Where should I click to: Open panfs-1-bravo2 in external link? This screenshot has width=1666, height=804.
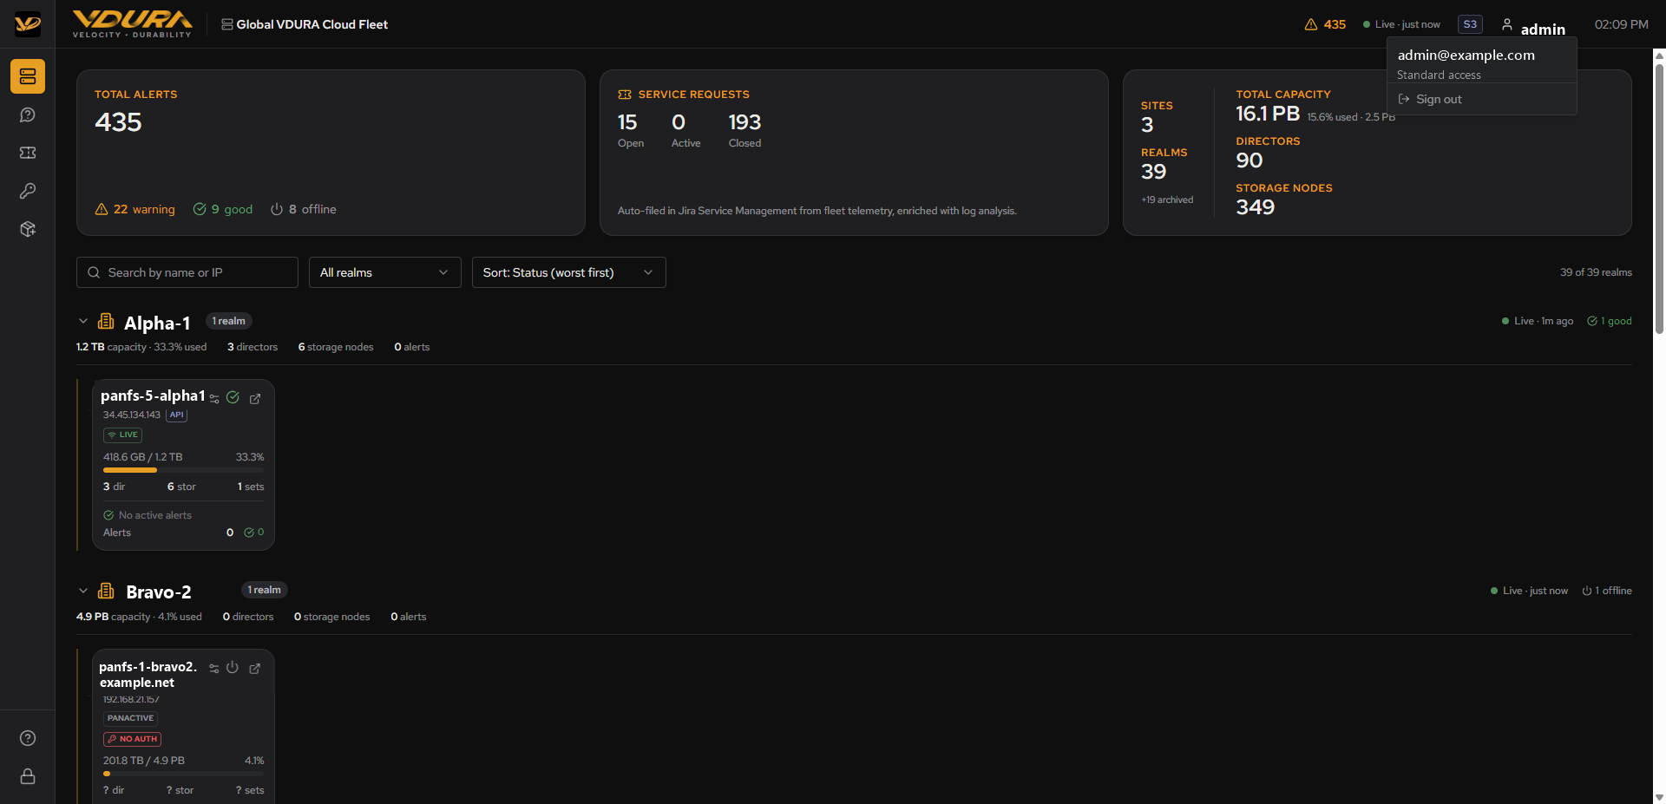click(255, 669)
